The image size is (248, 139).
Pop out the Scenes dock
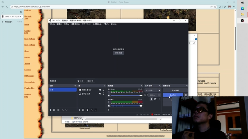click(75, 86)
